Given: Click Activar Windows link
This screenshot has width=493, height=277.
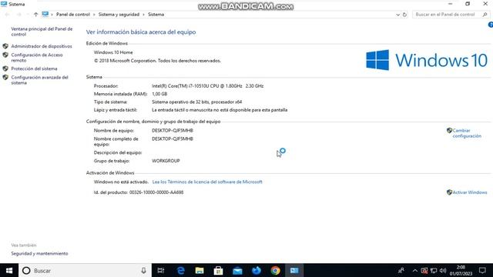Looking at the screenshot, I should (x=470, y=192).
